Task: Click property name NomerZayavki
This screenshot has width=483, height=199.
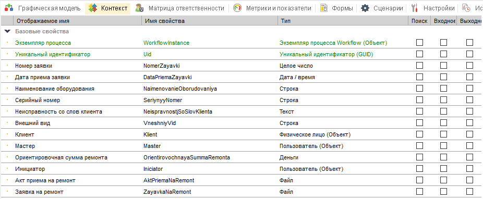Action: (162, 66)
